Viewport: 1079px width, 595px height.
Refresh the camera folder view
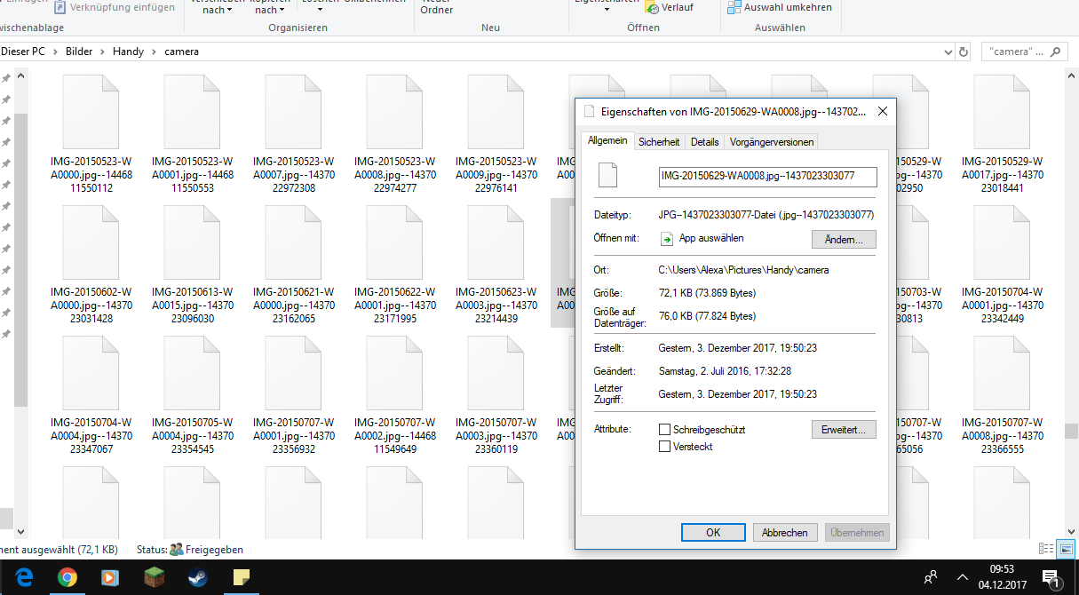pyautogui.click(x=964, y=52)
